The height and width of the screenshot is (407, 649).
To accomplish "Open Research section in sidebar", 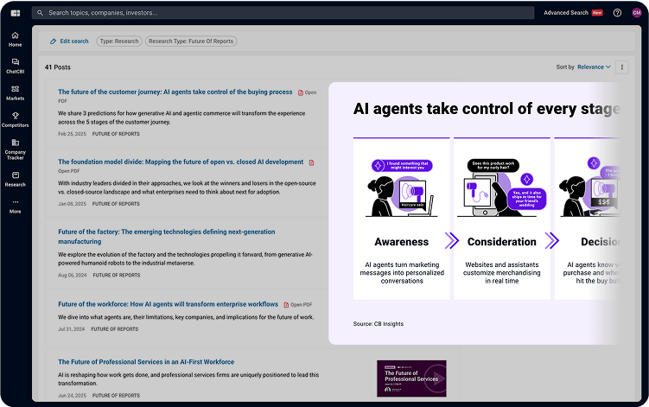I will pyautogui.click(x=15, y=178).
